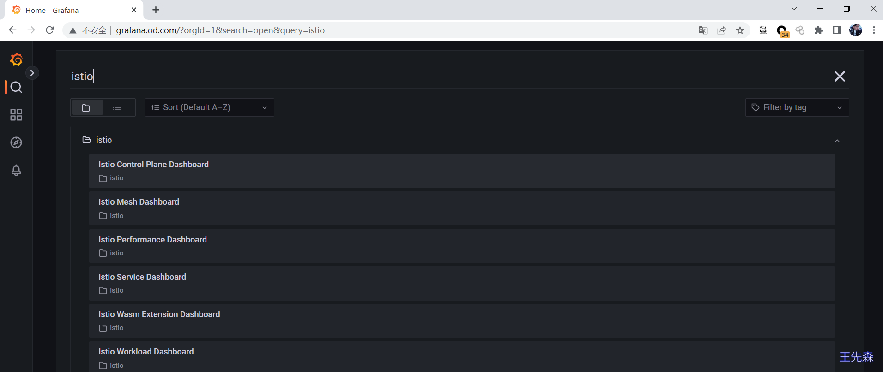This screenshot has height=372, width=883.
Task: Open Istio Control Plane Dashboard
Action: click(x=462, y=171)
